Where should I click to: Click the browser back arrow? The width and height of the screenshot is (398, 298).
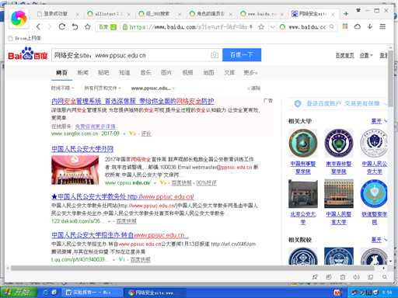[x=38, y=26]
